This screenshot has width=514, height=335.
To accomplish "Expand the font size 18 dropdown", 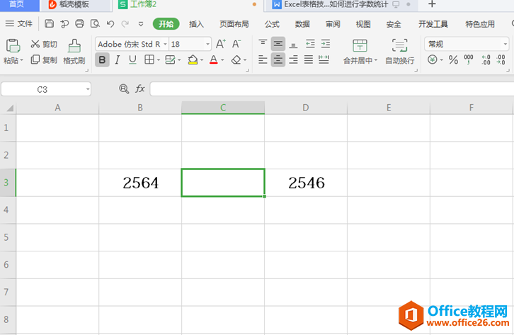I will 208,44.
